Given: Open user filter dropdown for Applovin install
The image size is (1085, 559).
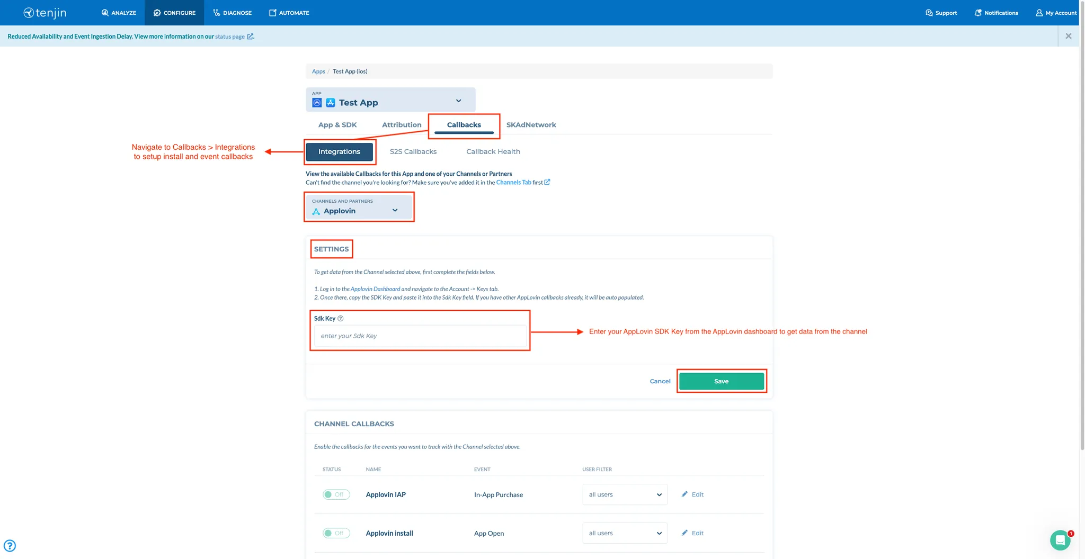Looking at the screenshot, I should tap(625, 533).
